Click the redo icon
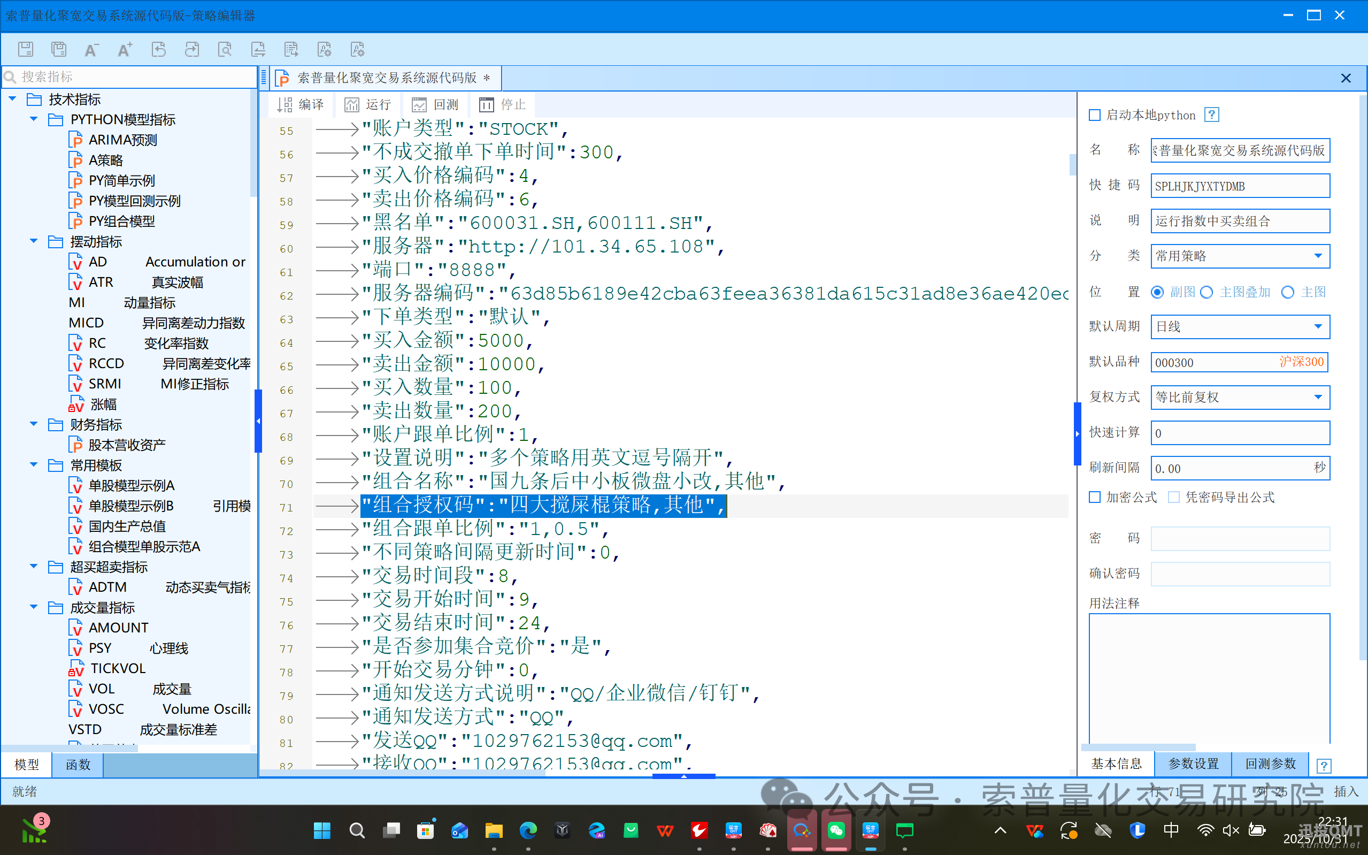 click(x=191, y=49)
